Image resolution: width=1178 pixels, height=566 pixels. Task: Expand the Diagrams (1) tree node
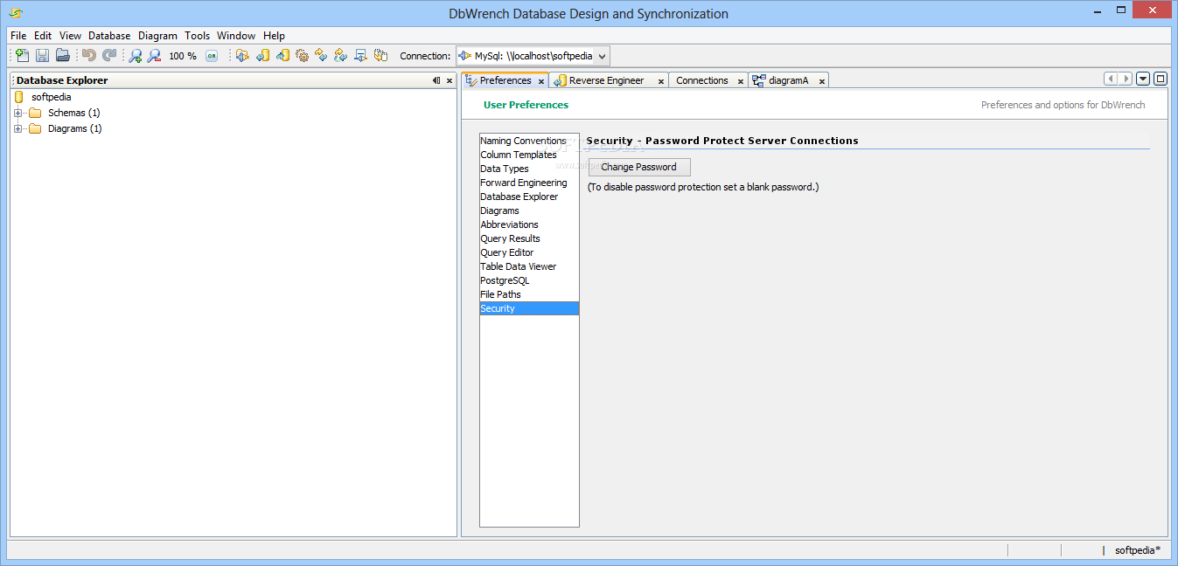tap(17, 128)
